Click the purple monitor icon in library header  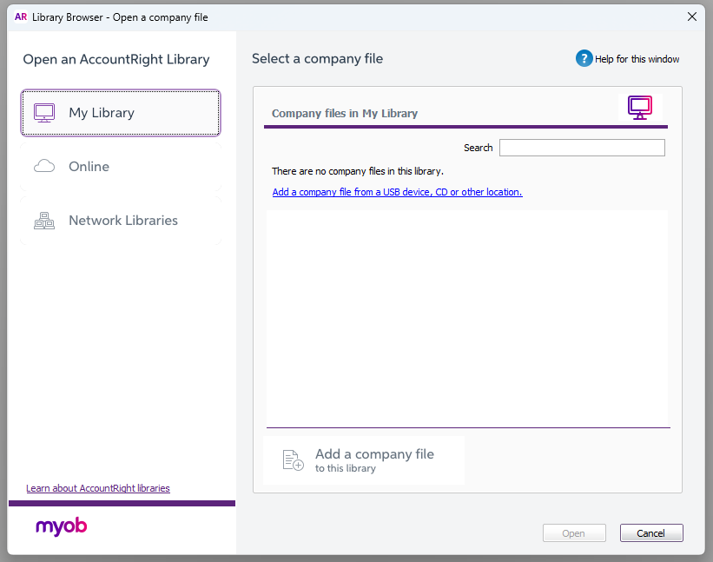(x=640, y=108)
